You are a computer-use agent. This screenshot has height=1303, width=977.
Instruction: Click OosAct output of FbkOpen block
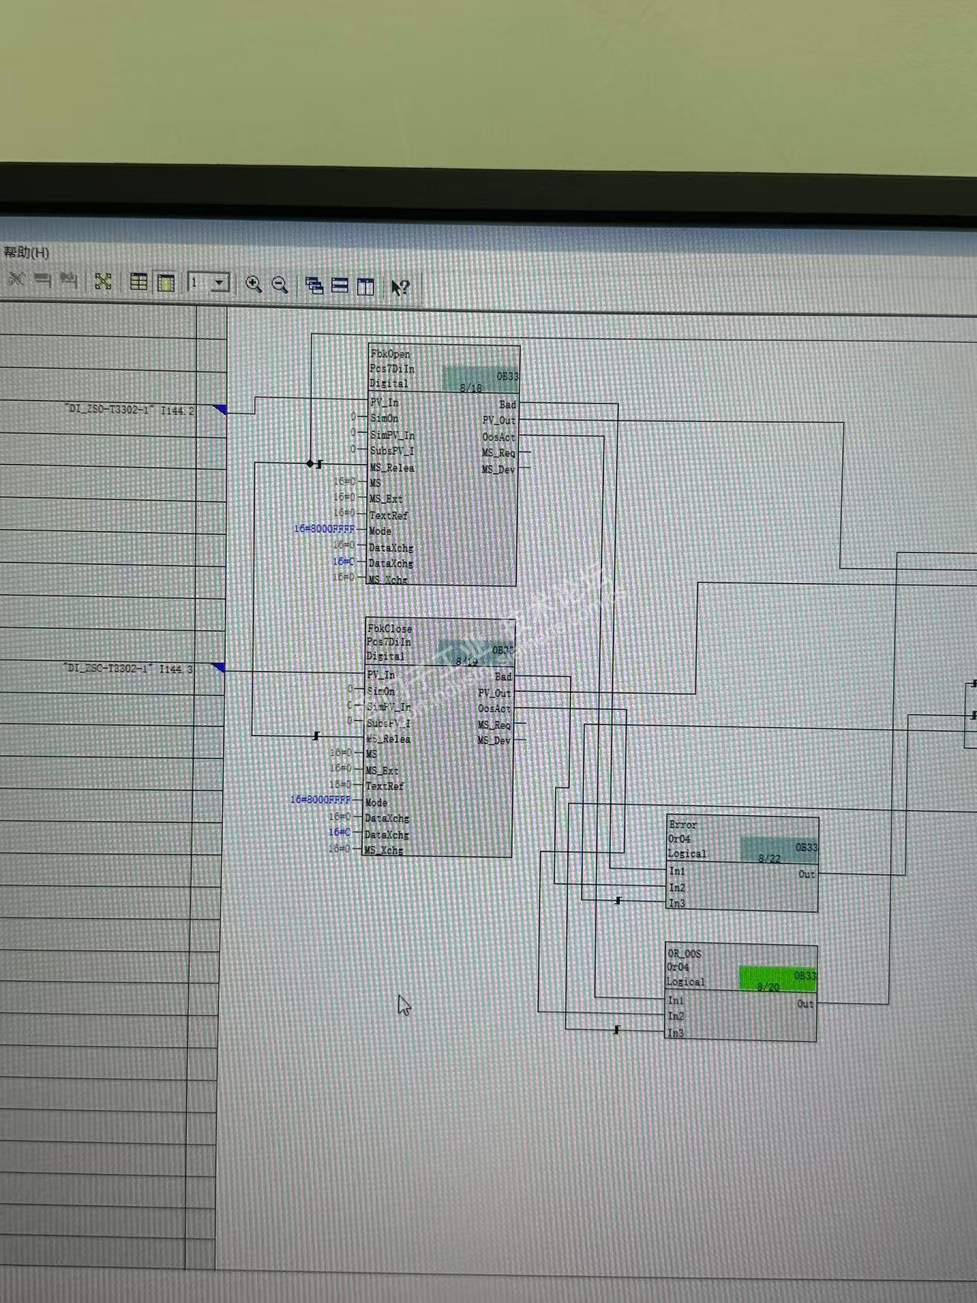(498, 437)
